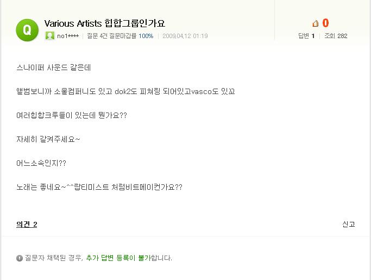Click the thumbs-up recommend icon
371x280 pixels.
(316, 23)
